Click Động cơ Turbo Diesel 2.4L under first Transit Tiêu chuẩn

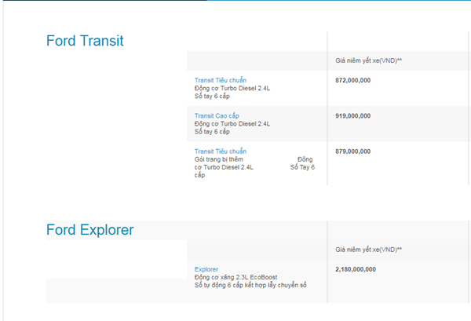(x=232, y=88)
